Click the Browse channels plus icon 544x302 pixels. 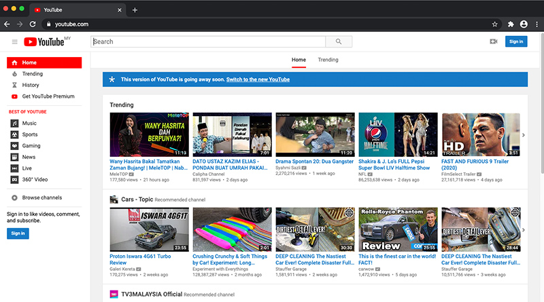14,197
